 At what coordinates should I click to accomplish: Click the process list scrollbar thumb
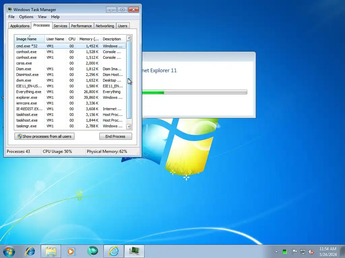(129, 80)
